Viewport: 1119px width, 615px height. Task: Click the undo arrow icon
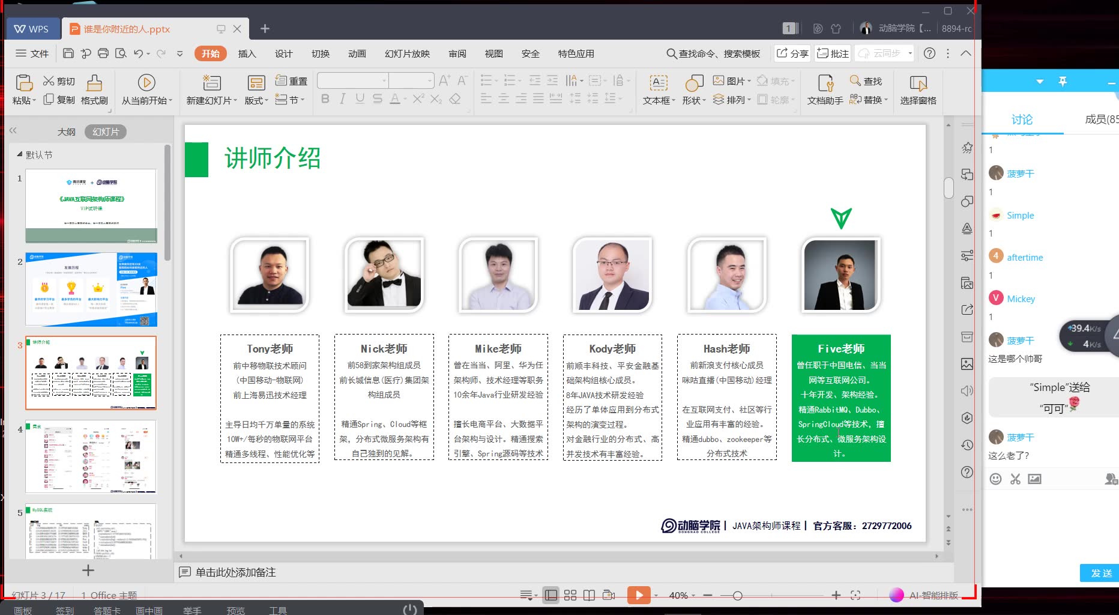click(x=138, y=53)
